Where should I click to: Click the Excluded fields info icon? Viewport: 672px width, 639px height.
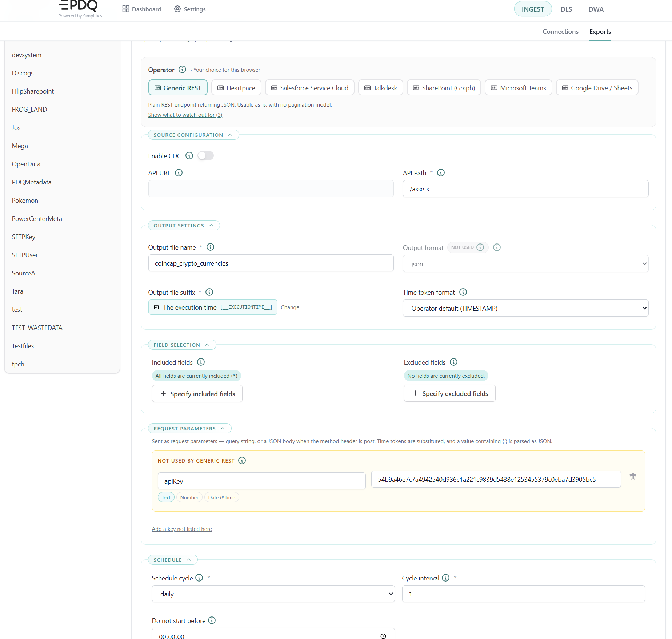coord(453,362)
